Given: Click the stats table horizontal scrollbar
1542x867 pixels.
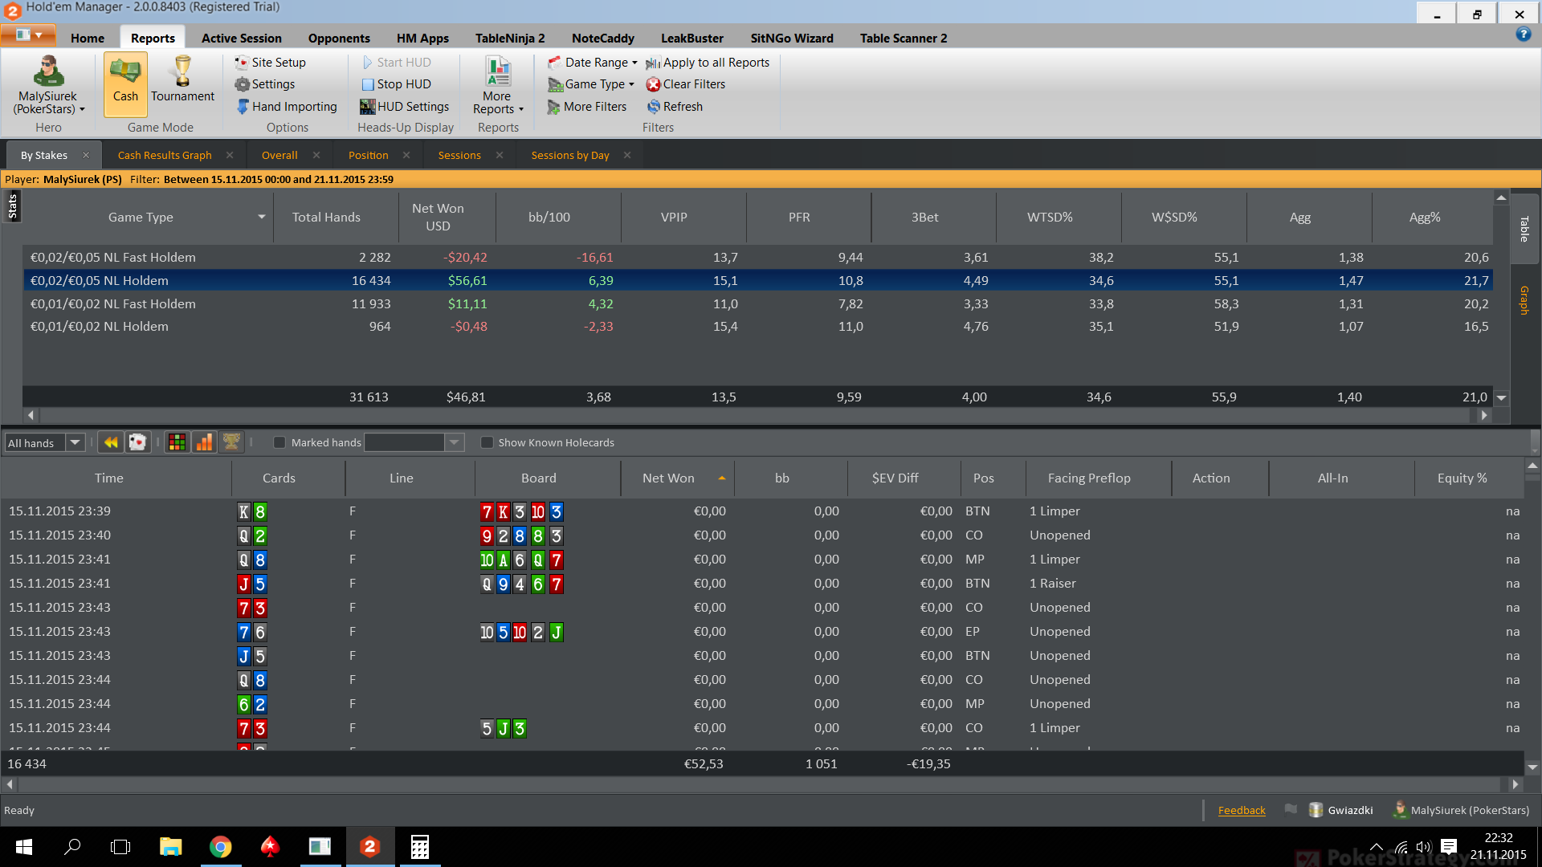Looking at the screenshot, I should coord(757,415).
